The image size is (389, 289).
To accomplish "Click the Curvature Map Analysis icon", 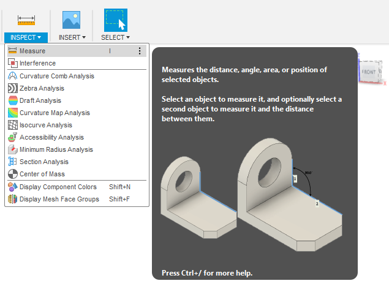I will pyautogui.click(x=13, y=113).
